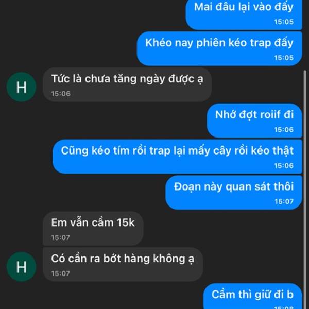Image resolution: width=309 pixels, height=309 pixels.
Task: Select message 'Khéo nay phiên kéo trap đấy'
Action: pos(219,48)
